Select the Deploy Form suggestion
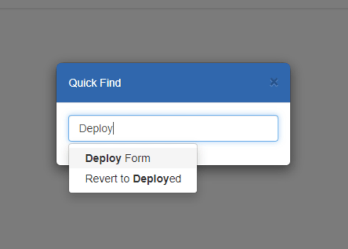The image size is (348, 249). 133,158
